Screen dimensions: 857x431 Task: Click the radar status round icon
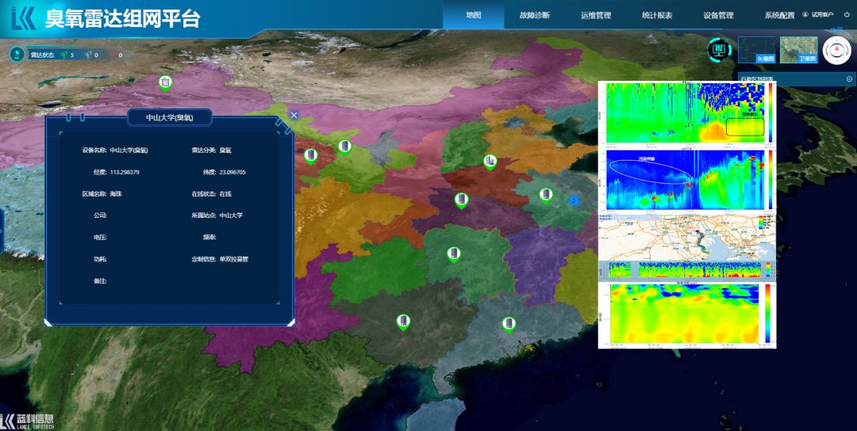pyautogui.click(x=17, y=55)
